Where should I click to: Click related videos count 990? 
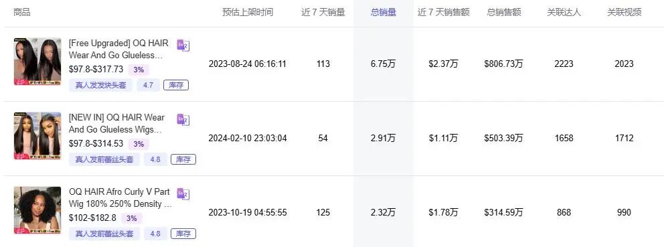click(625, 212)
